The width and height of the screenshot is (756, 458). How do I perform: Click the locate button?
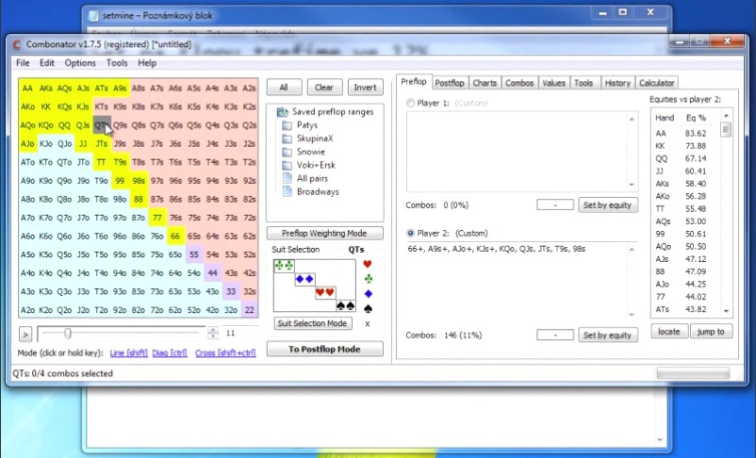pyautogui.click(x=669, y=332)
